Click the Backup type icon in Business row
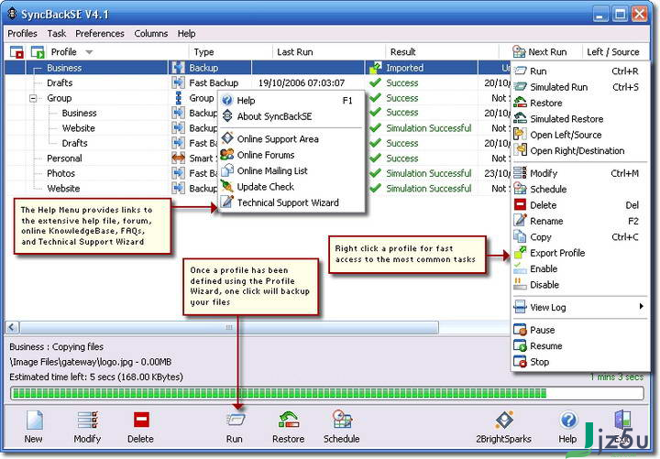660x459 pixels. click(179, 68)
